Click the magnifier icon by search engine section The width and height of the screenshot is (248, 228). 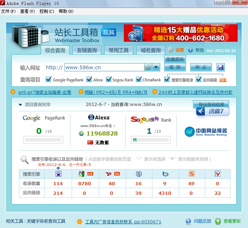(25, 160)
